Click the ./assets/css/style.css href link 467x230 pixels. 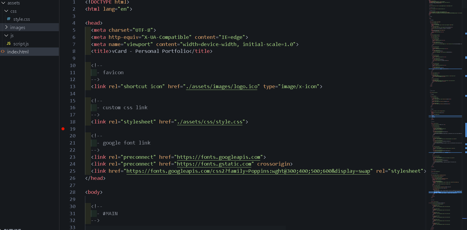coord(210,122)
